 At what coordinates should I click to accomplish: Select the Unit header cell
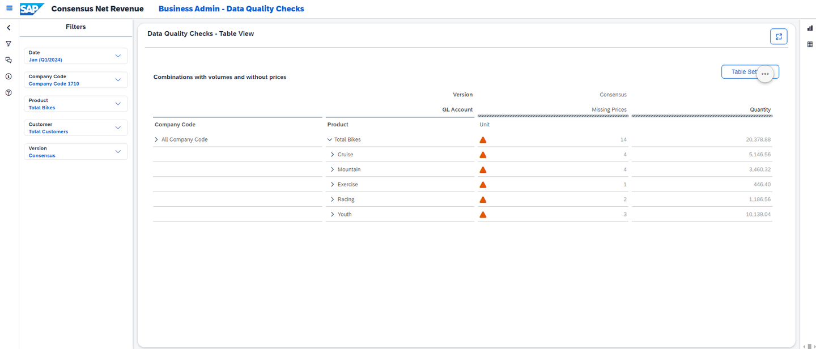(x=484, y=125)
